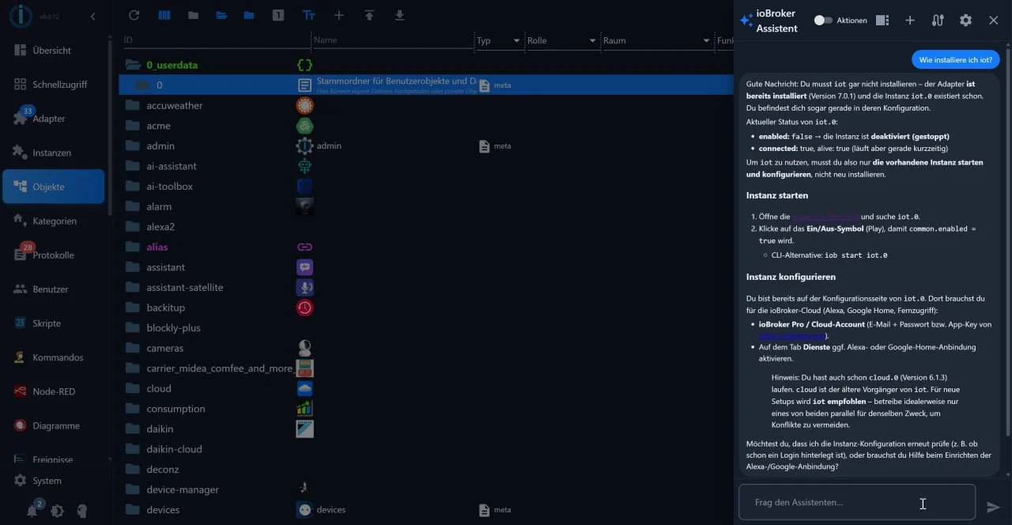The width and height of the screenshot is (1012, 525).
Task: Toggle dark/light theme icon
Action: (x=57, y=511)
